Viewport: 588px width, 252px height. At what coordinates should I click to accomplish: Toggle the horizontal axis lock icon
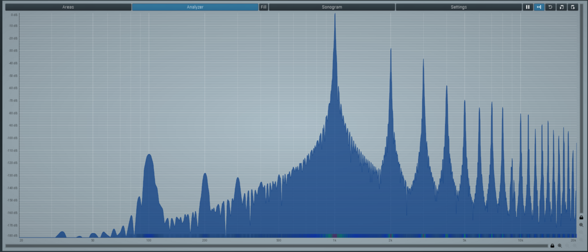tap(552, 246)
